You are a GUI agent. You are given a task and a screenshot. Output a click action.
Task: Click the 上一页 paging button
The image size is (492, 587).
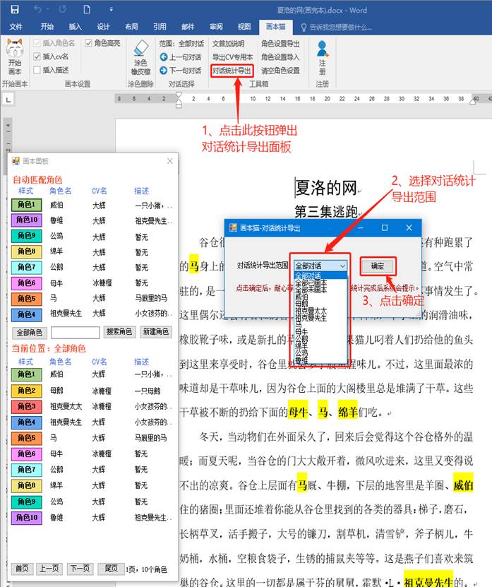[49, 569]
